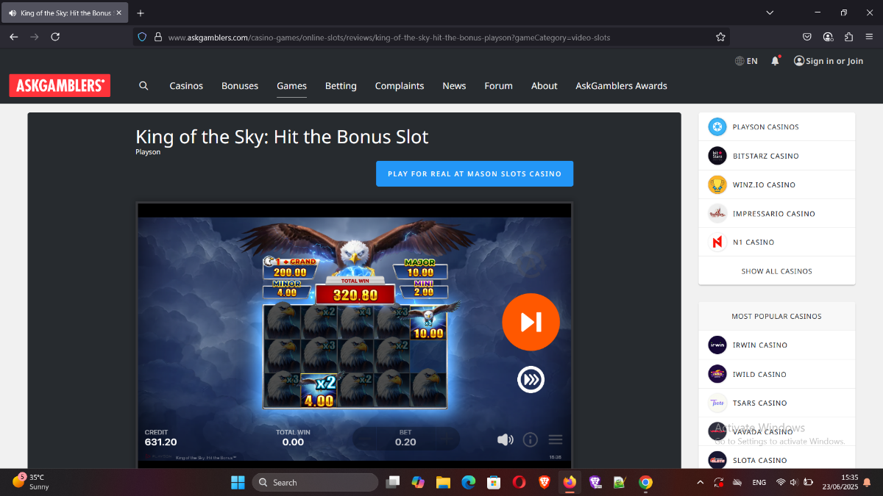The height and width of the screenshot is (496, 883).
Task: Mute the game sound speaker icon
Action: tap(505, 439)
